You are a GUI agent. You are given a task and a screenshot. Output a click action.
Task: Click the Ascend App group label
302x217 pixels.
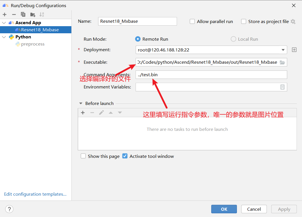(x=28, y=23)
